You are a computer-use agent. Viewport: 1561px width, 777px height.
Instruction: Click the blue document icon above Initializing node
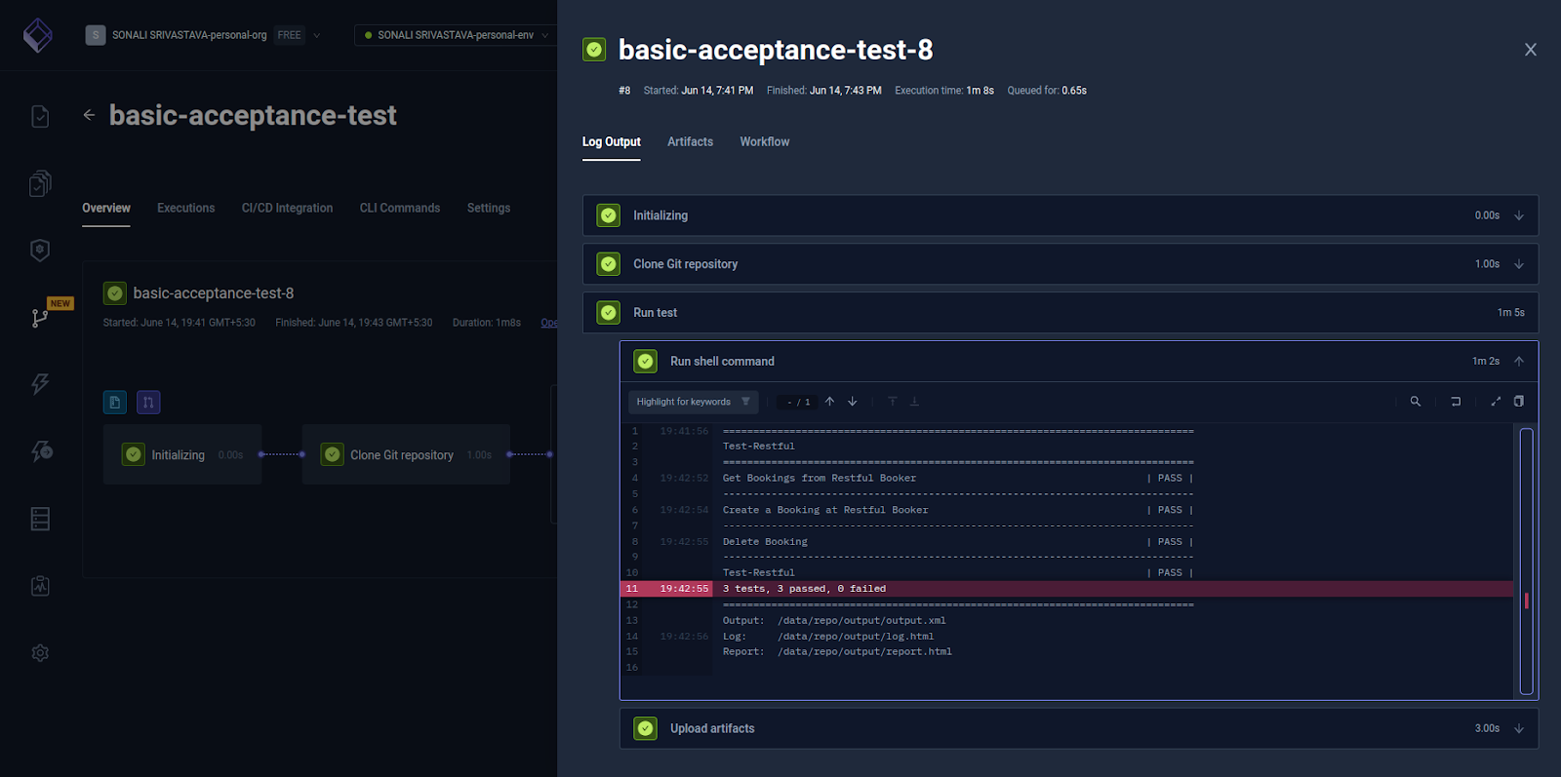pyautogui.click(x=115, y=402)
